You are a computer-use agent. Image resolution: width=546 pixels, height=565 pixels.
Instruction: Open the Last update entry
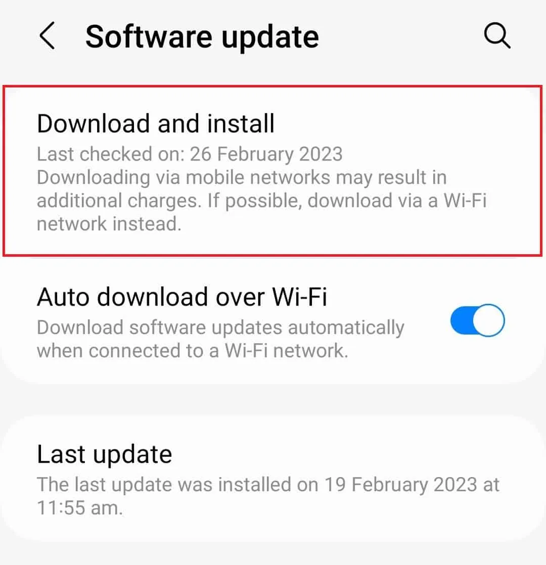(273, 479)
